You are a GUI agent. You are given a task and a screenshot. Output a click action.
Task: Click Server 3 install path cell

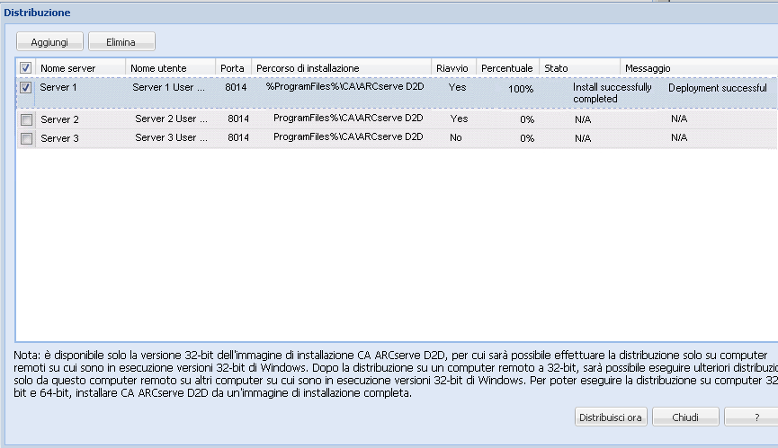(x=348, y=136)
